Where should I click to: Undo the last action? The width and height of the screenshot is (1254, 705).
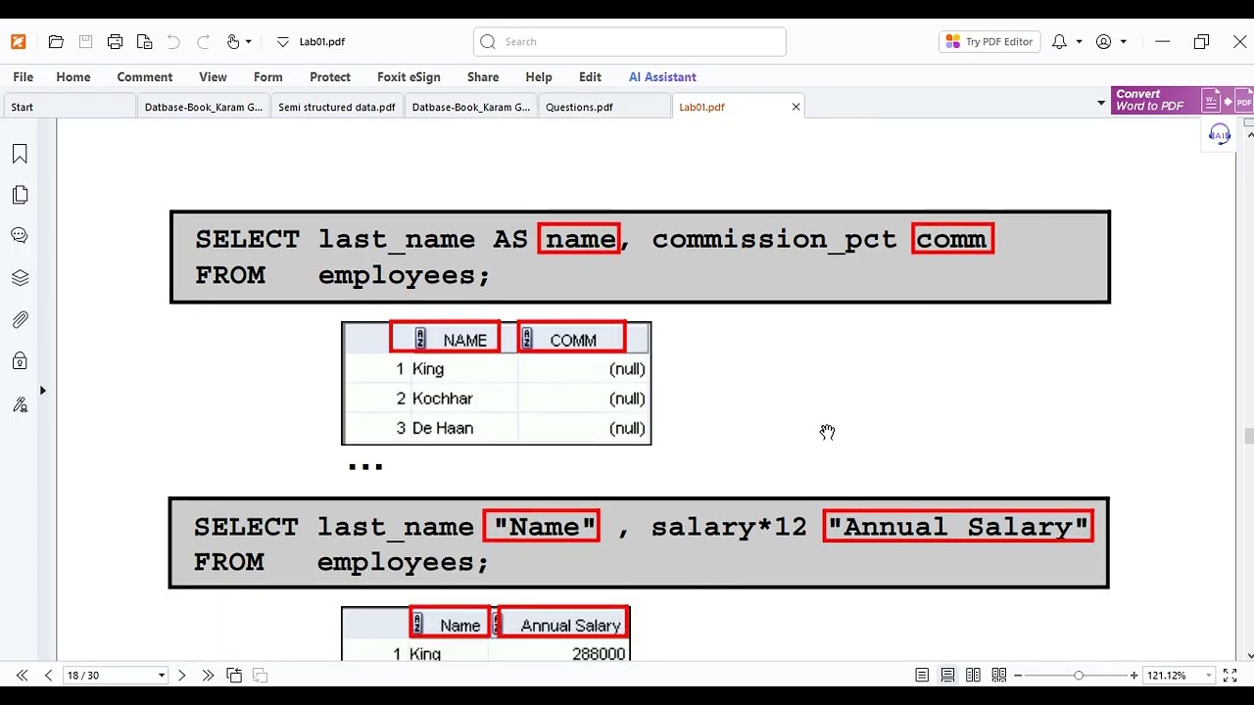tap(173, 42)
